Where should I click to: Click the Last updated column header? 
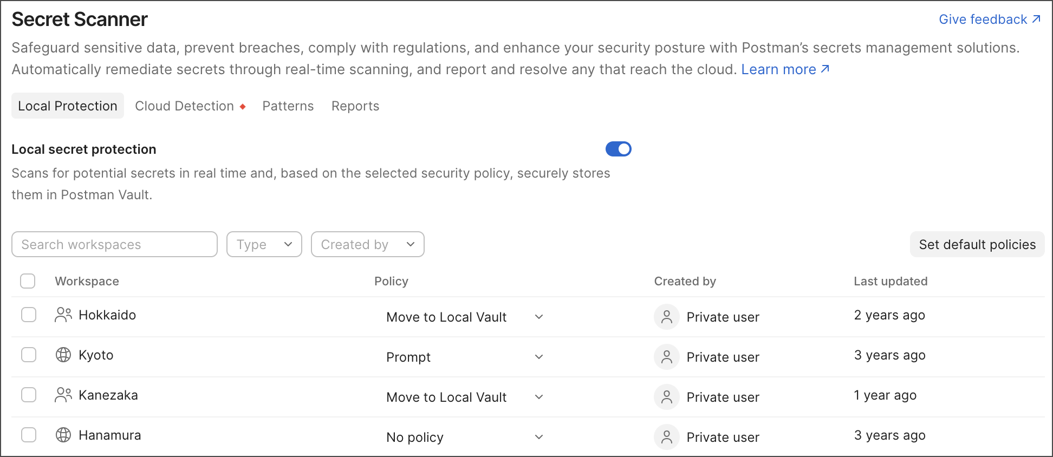890,281
